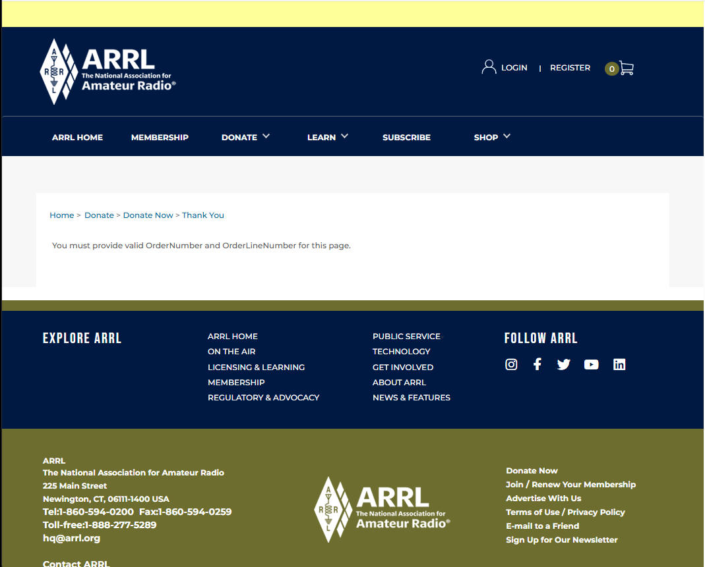The image size is (705, 567).
Task: Click the cart item count badge
Action: click(x=611, y=68)
